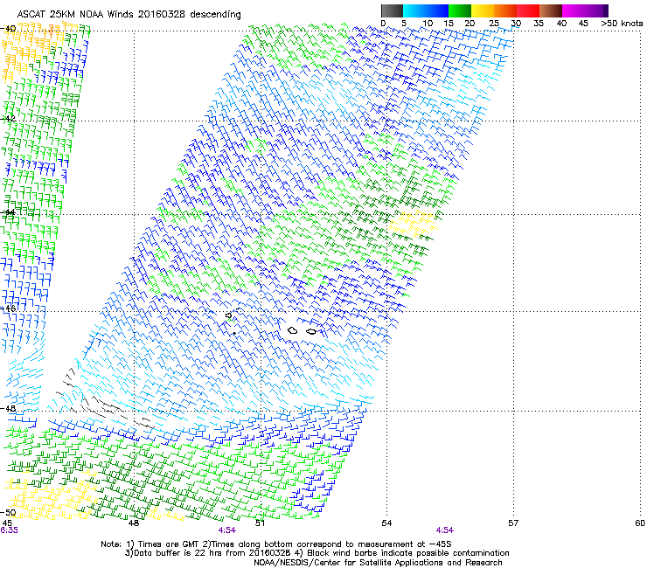Click the purple time label '6:35'
Image resolution: width=647 pixels, height=568 pixels.
click(9, 530)
